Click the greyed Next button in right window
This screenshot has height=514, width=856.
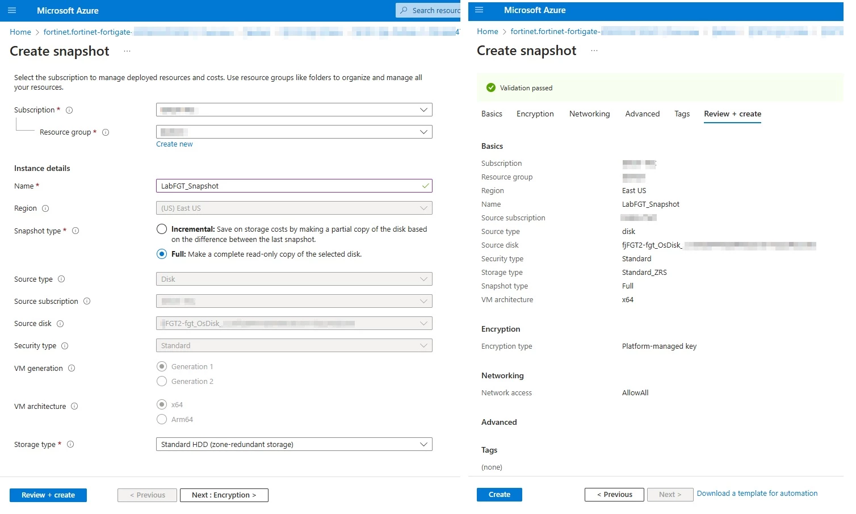670,495
